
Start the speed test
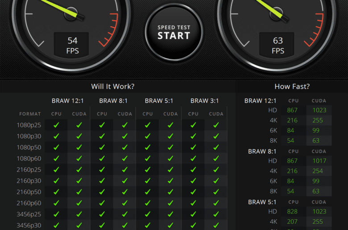coord(174,32)
